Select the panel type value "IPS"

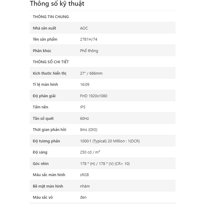[x=83, y=107]
